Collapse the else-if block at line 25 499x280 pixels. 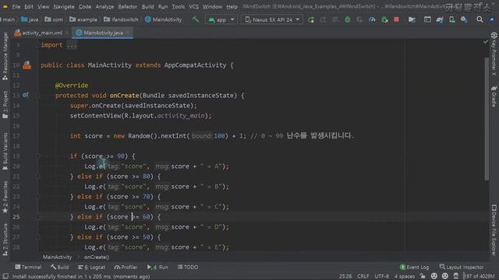pos(38,217)
